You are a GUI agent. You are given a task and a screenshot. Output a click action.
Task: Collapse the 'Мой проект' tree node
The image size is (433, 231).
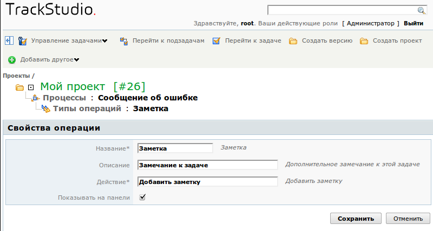(31, 87)
